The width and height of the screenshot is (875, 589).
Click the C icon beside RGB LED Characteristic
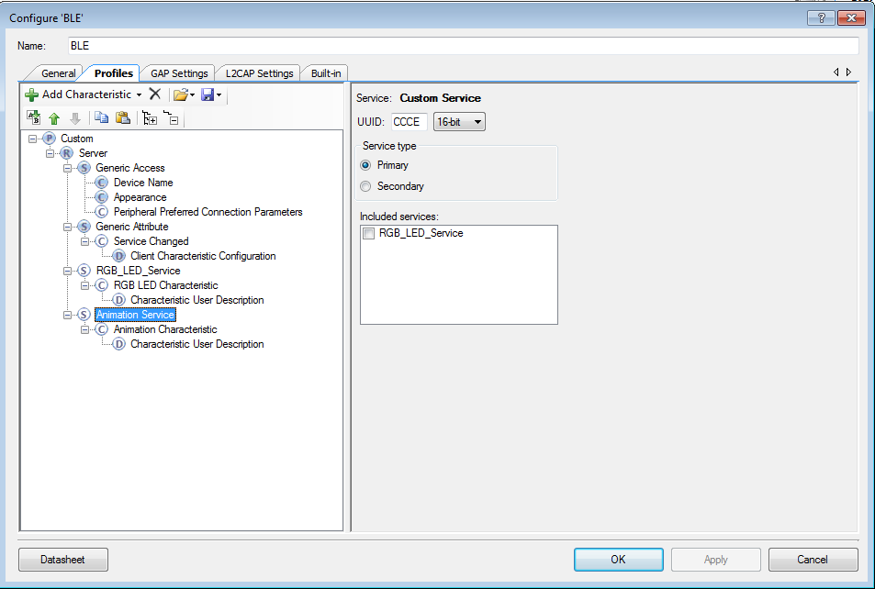[x=102, y=285]
